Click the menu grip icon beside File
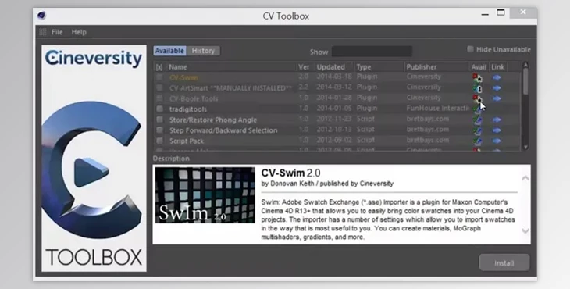570x289 pixels. coord(43,32)
